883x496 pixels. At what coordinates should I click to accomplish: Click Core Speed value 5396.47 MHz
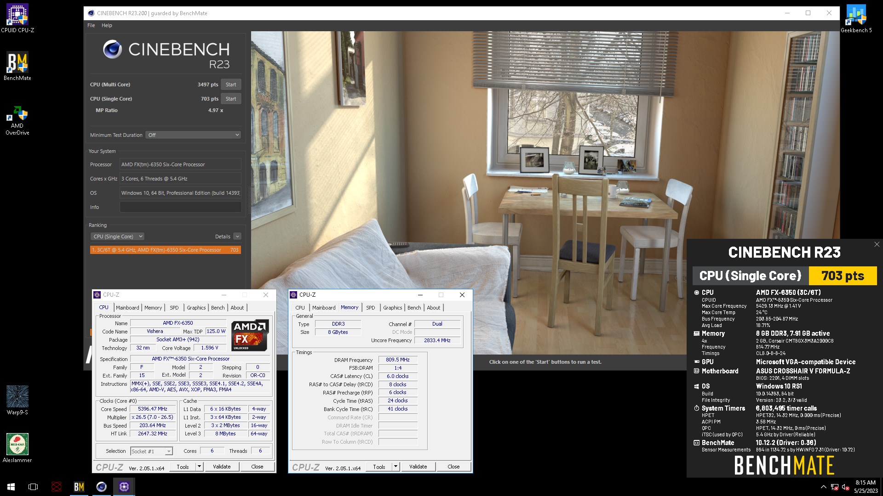[x=153, y=409]
